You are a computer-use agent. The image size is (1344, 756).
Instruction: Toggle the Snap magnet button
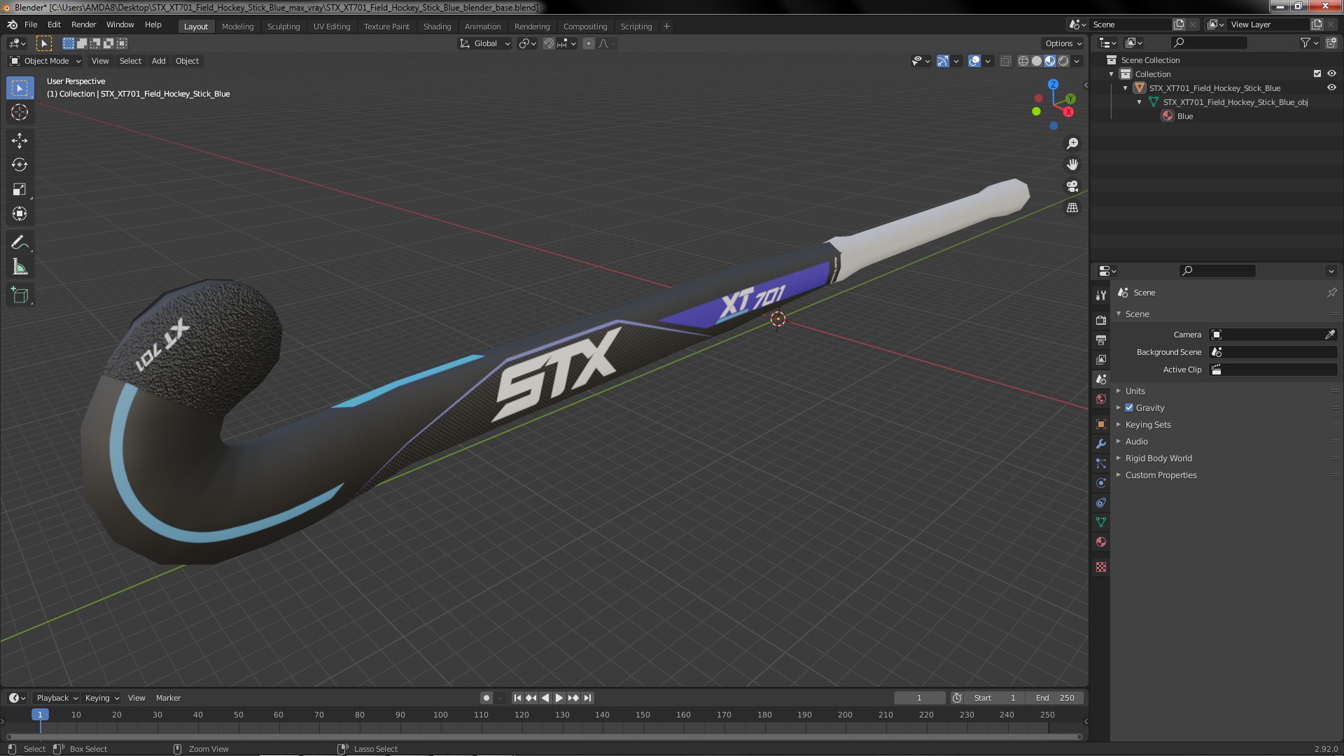(x=549, y=43)
